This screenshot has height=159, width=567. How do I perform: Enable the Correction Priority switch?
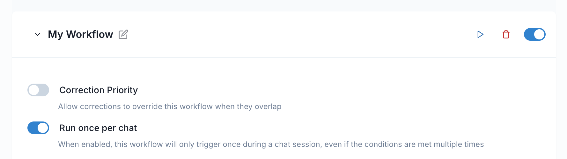click(x=38, y=90)
